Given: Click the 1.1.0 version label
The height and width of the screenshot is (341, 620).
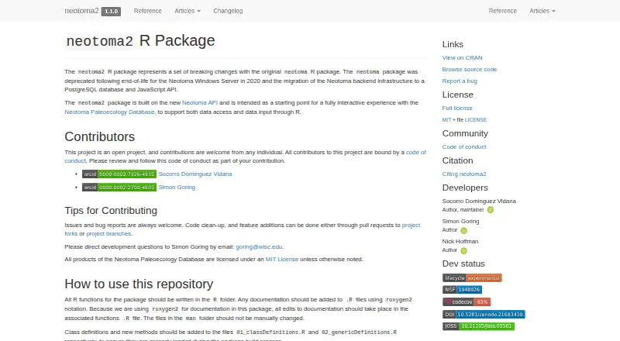Looking at the screenshot, I should point(111,11).
